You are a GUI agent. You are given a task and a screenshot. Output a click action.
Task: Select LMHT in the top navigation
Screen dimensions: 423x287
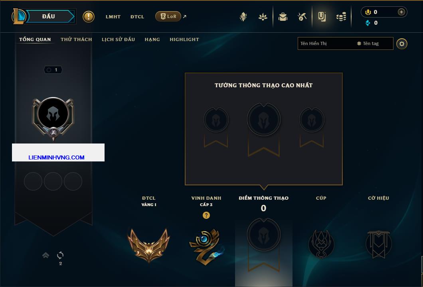pos(113,17)
